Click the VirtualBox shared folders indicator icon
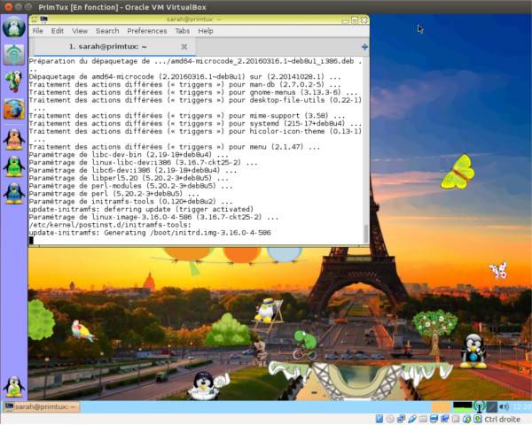 click(423, 419)
